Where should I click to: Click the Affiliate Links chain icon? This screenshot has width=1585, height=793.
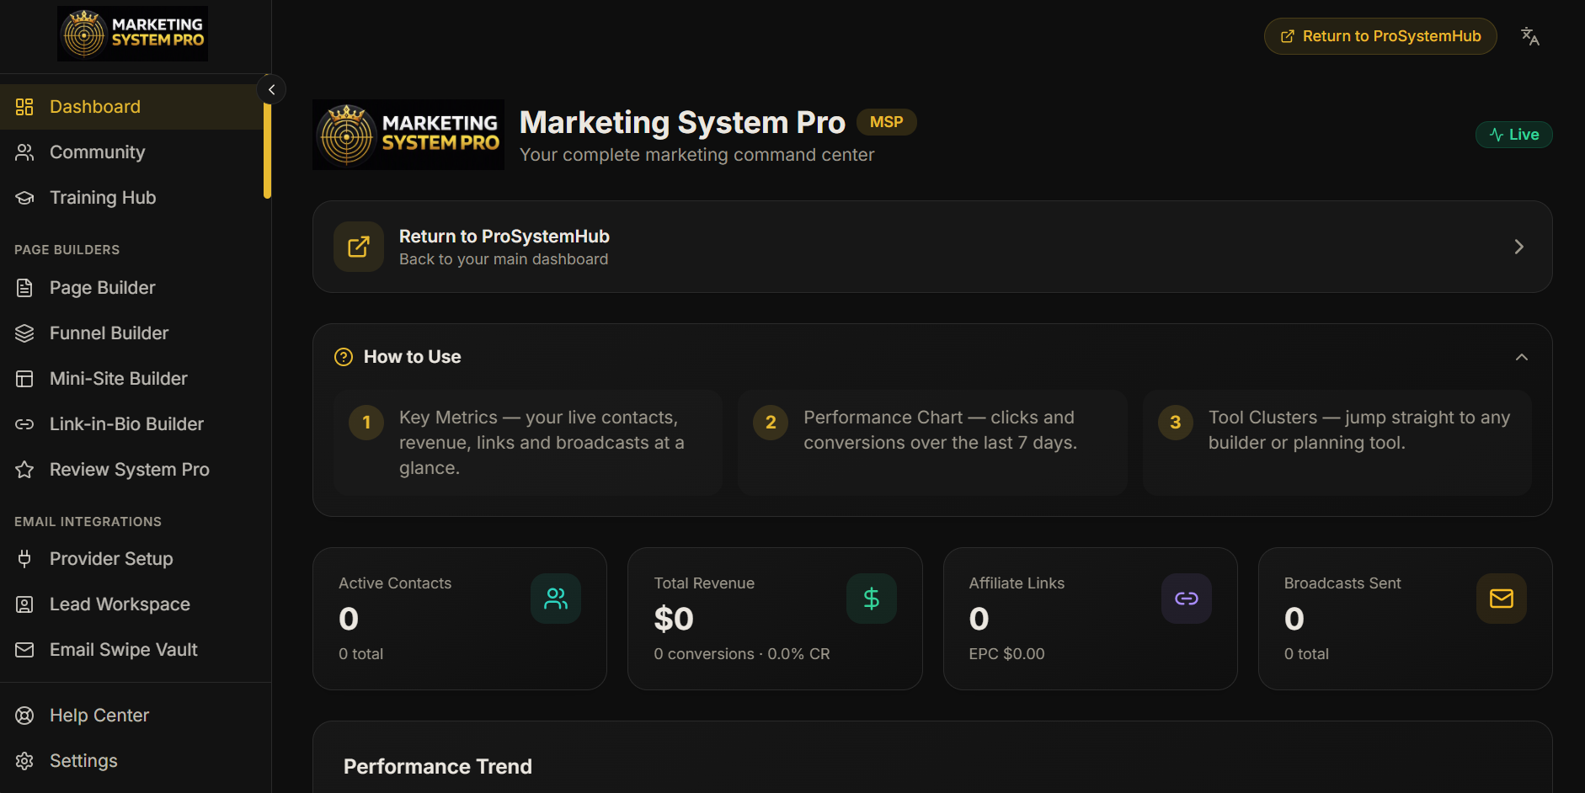point(1187,599)
